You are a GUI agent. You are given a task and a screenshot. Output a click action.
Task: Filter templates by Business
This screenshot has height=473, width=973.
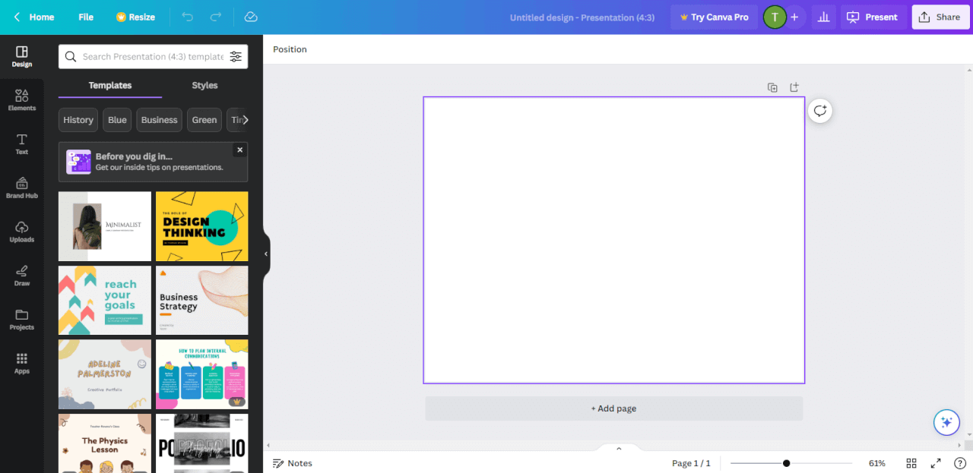tap(159, 120)
